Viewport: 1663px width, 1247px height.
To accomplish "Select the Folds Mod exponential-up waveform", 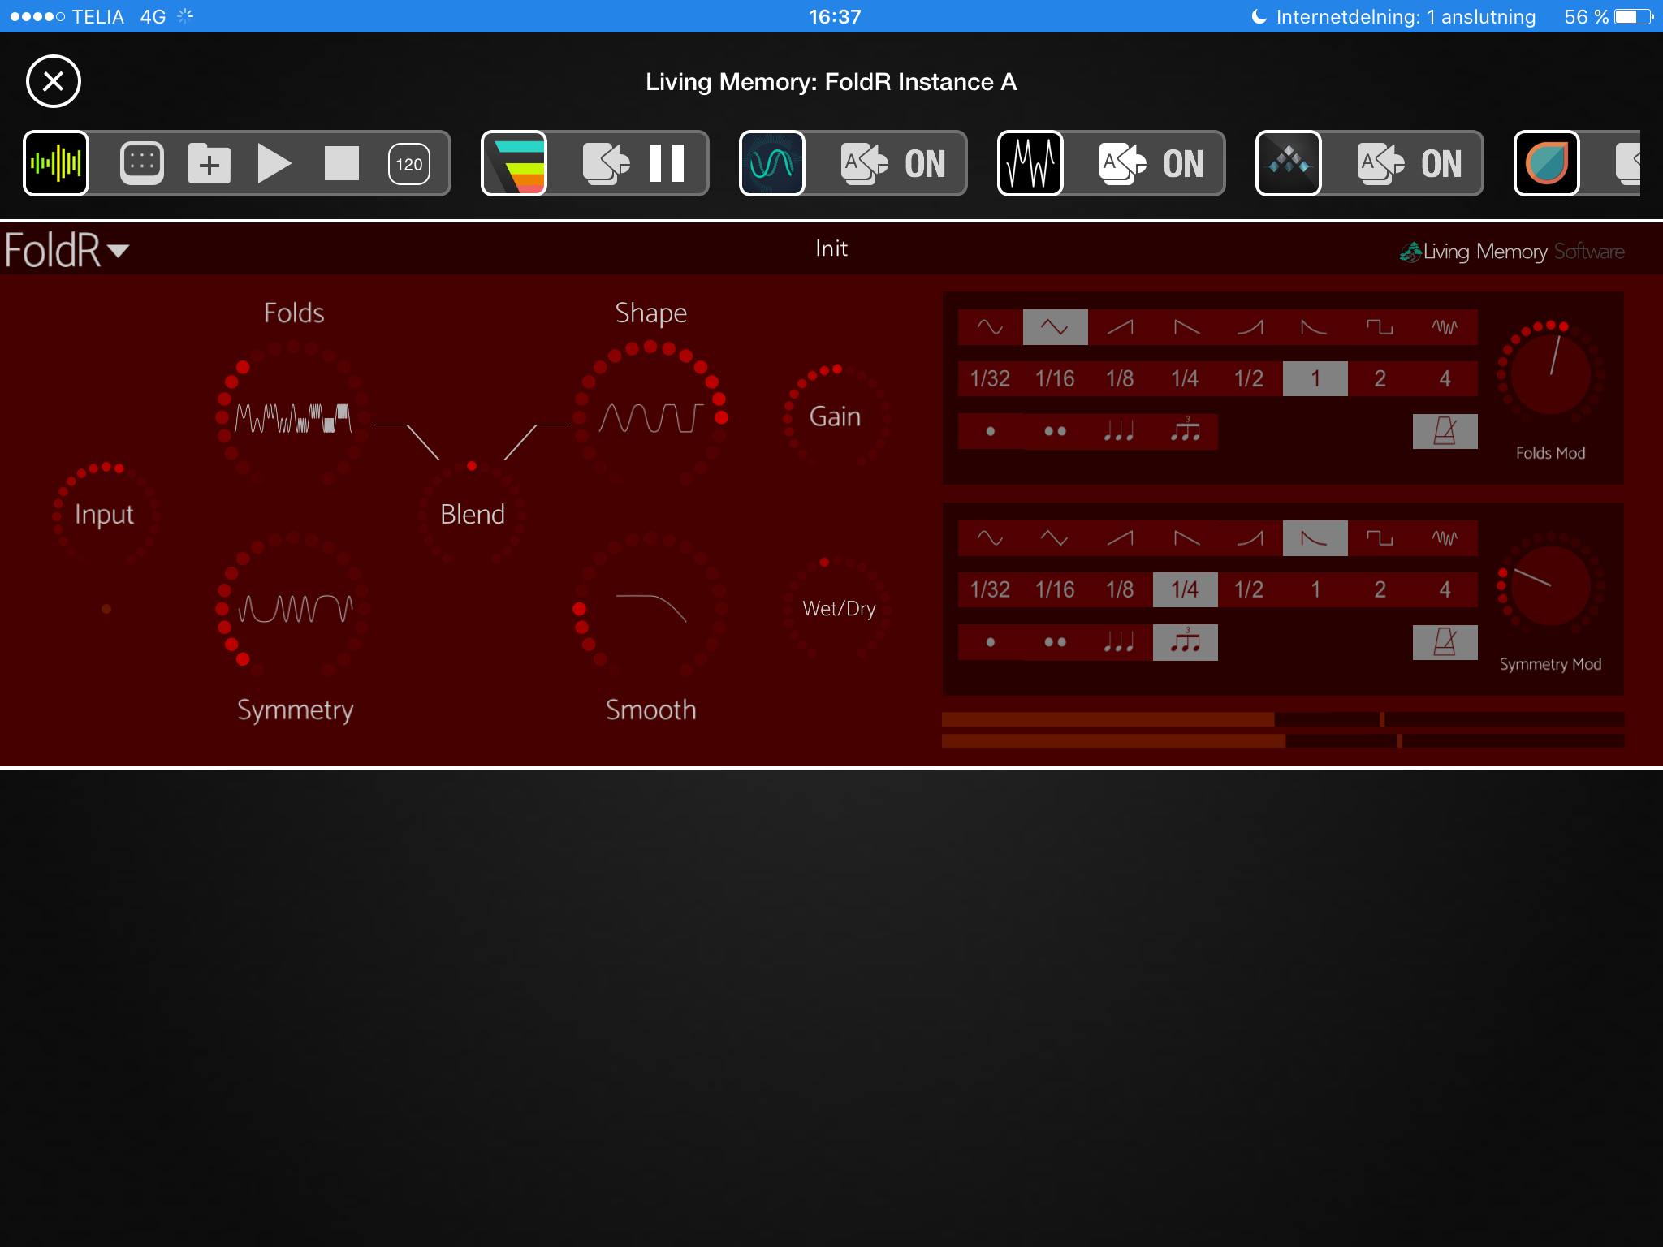I will [1250, 327].
